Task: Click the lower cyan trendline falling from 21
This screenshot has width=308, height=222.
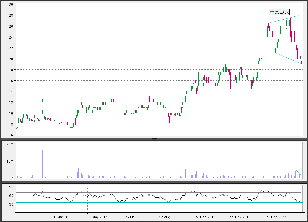Action: [288, 58]
